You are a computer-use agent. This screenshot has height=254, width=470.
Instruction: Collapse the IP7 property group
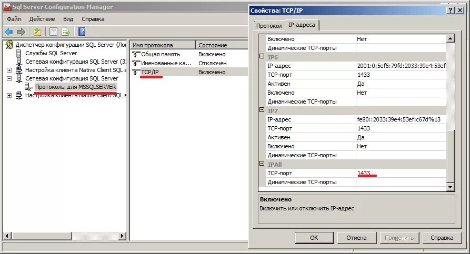point(262,110)
